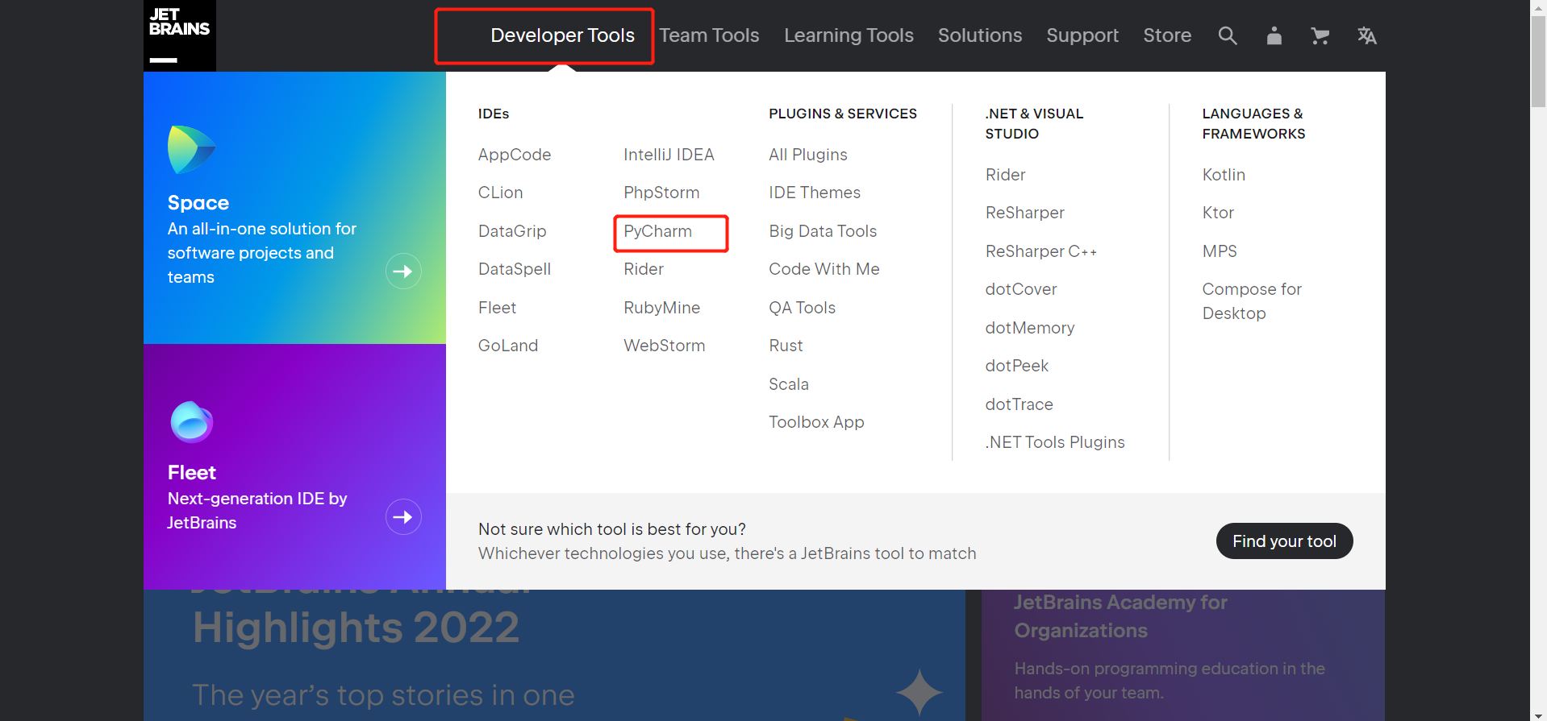Open the Fleet card title

[x=192, y=473]
